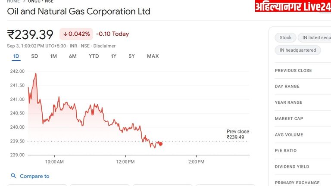Click the Compare to link

(x=34, y=176)
